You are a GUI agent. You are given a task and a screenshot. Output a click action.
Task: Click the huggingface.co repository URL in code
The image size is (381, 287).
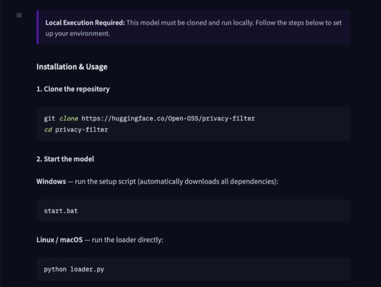[x=168, y=118]
